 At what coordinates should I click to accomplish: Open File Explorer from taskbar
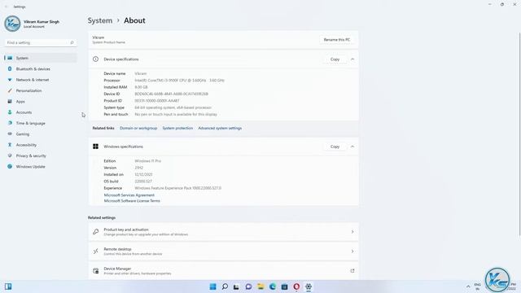[x=260, y=286]
